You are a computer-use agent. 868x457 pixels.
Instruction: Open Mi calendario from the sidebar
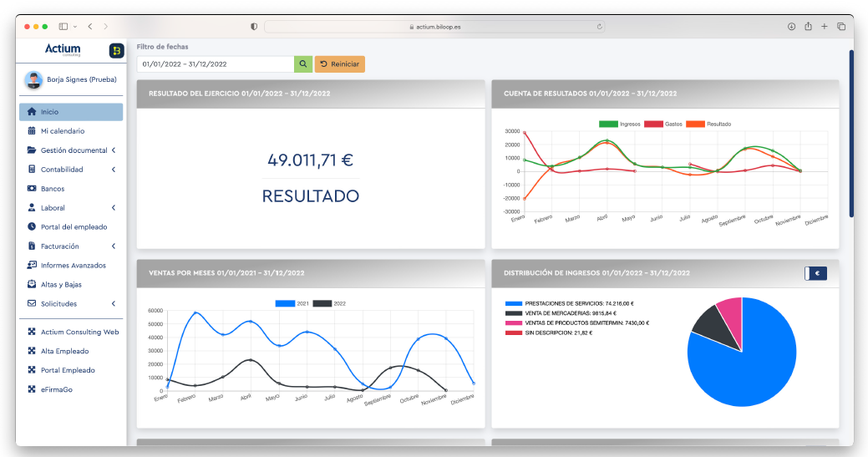pyautogui.click(x=63, y=131)
